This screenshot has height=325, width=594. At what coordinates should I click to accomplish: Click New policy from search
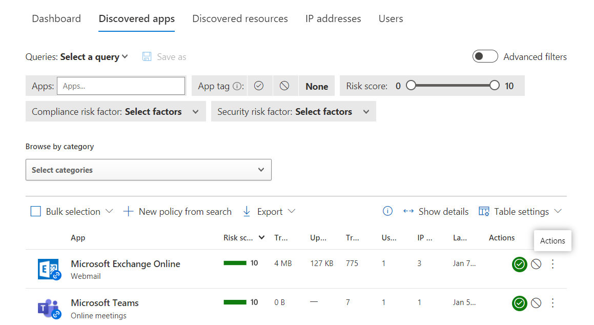tap(177, 211)
